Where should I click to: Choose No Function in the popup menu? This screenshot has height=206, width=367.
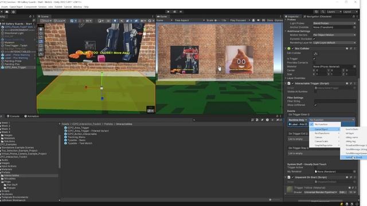325,125
